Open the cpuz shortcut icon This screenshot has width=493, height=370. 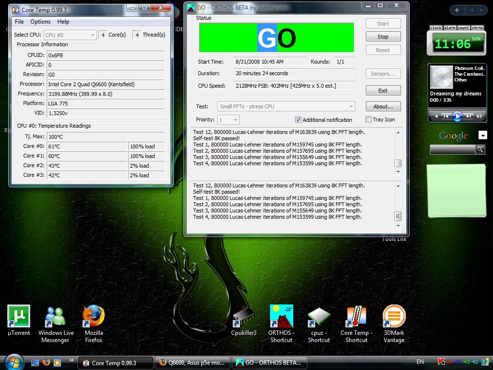319,317
